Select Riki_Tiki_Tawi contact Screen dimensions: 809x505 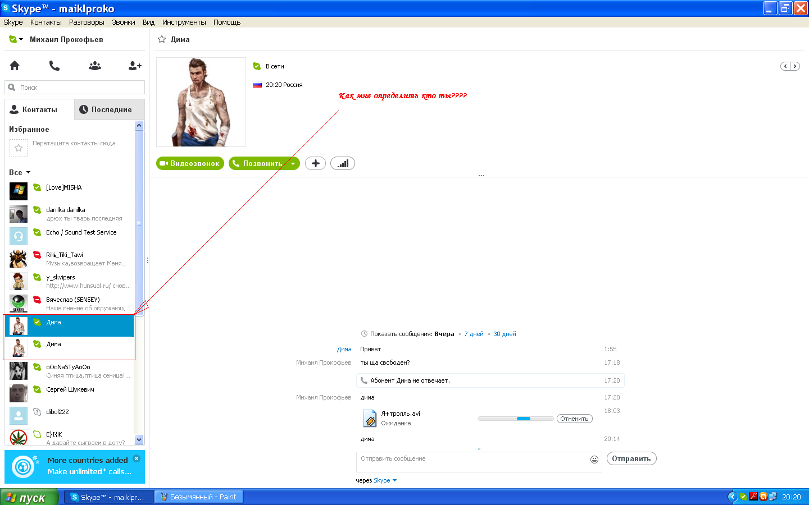tap(70, 259)
